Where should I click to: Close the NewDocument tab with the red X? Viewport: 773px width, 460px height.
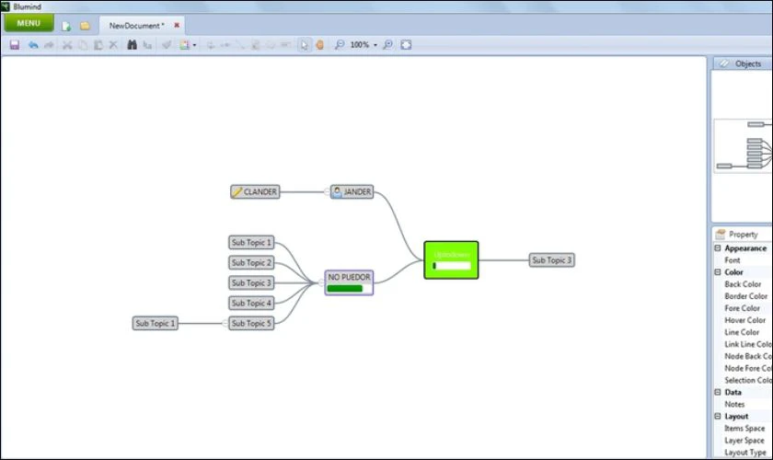[177, 25]
